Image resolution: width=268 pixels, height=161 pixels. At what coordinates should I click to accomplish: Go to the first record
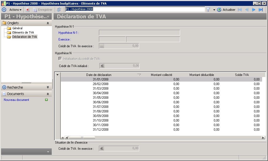coord(240,10)
